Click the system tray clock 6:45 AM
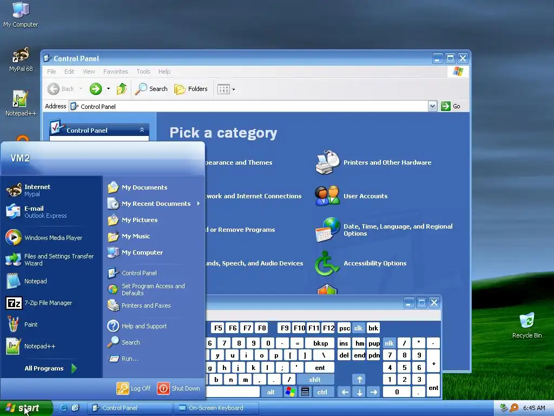The width and height of the screenshot is (554, 416). 534,408
